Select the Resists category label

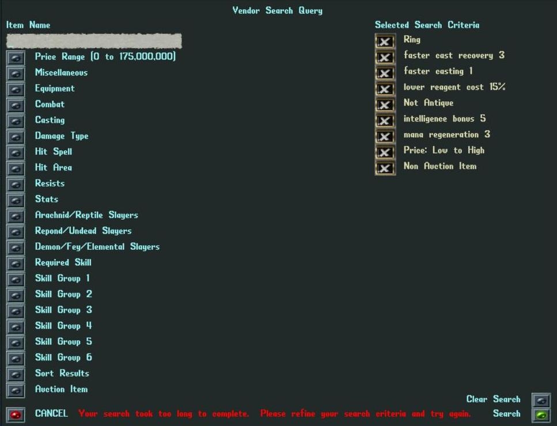click(50, 183)
